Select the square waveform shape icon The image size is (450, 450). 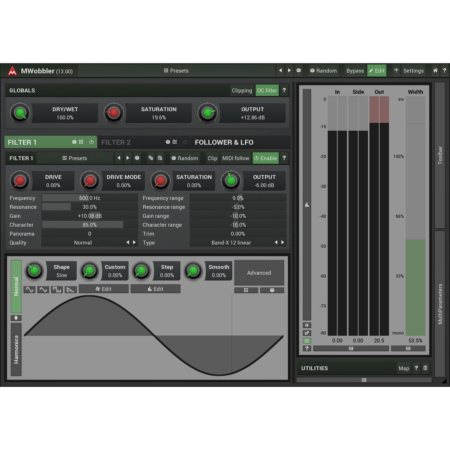[x=57, y=289]
